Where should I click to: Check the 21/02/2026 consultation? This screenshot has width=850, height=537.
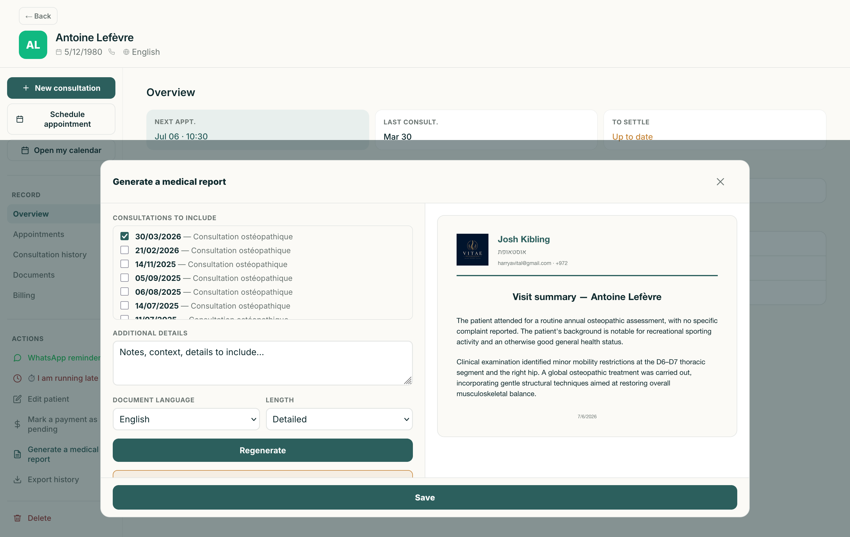[x=124, y=250]
